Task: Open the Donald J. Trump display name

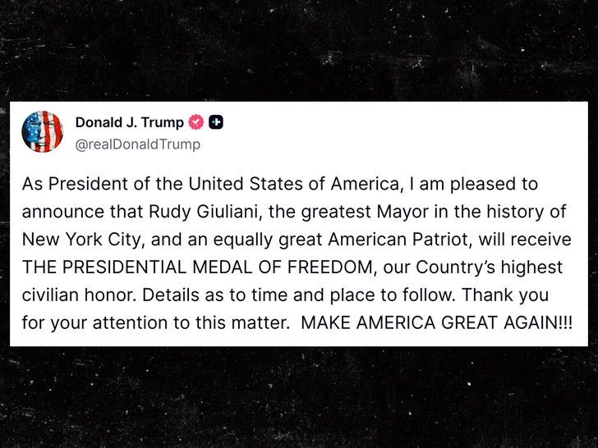Action: 129,123
